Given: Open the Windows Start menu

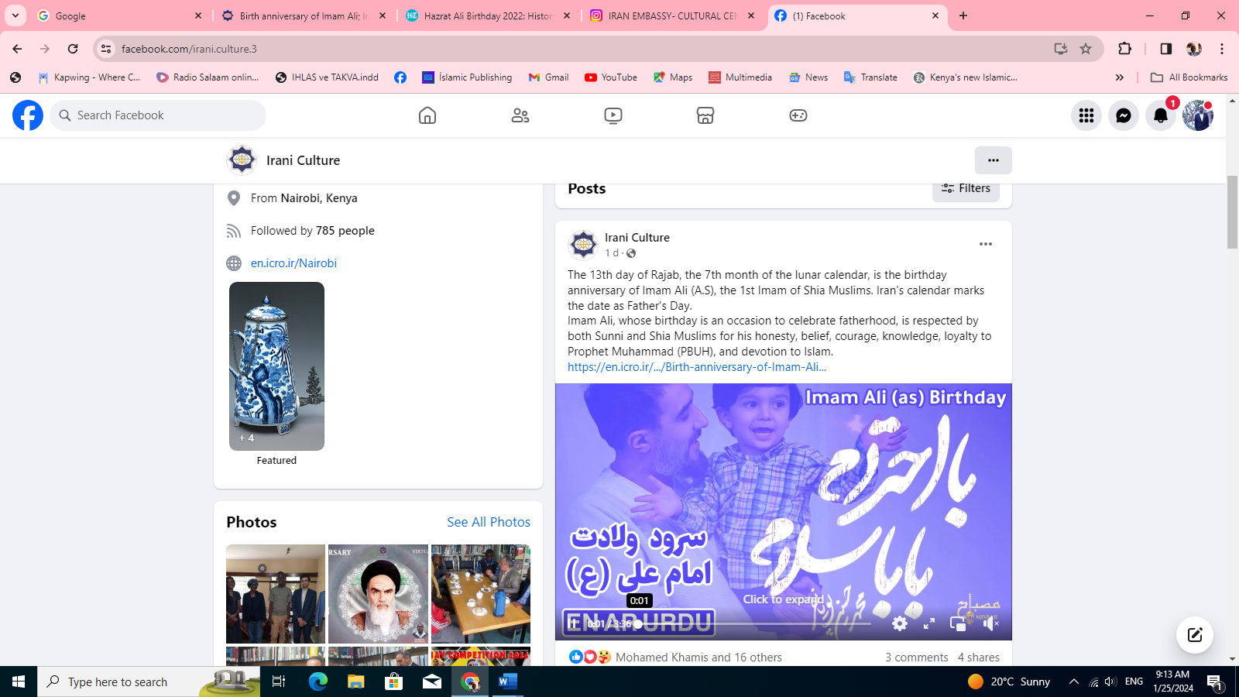Looking at the screenshot, I should [19, 682].
